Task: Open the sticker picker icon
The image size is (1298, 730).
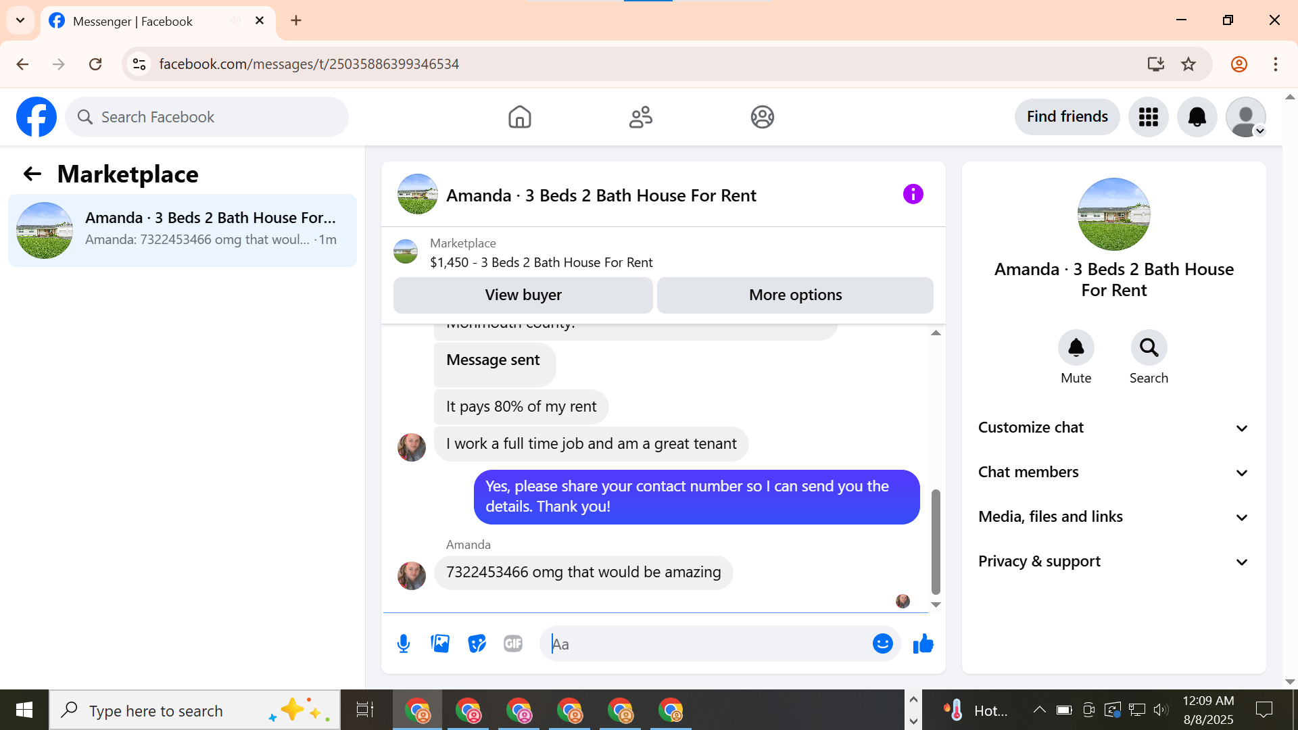Action: [477, 643]
